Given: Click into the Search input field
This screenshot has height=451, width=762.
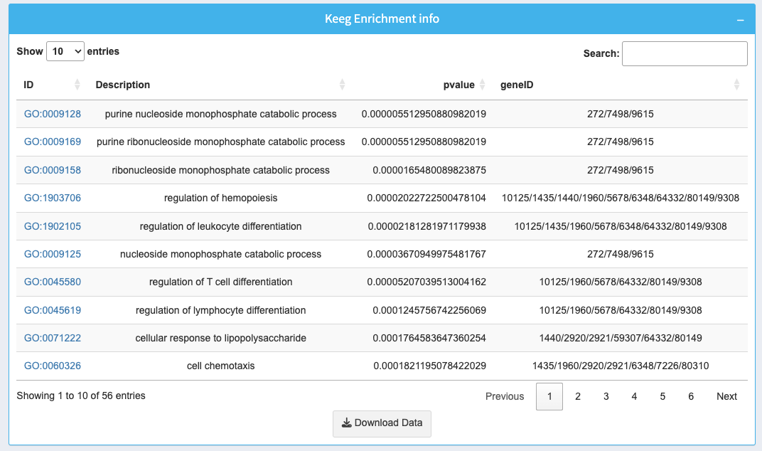Looking at the screenshot, I should 684,53.
